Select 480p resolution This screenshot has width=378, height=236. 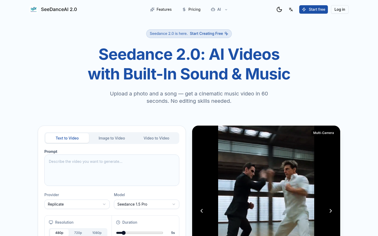point(59,233)
